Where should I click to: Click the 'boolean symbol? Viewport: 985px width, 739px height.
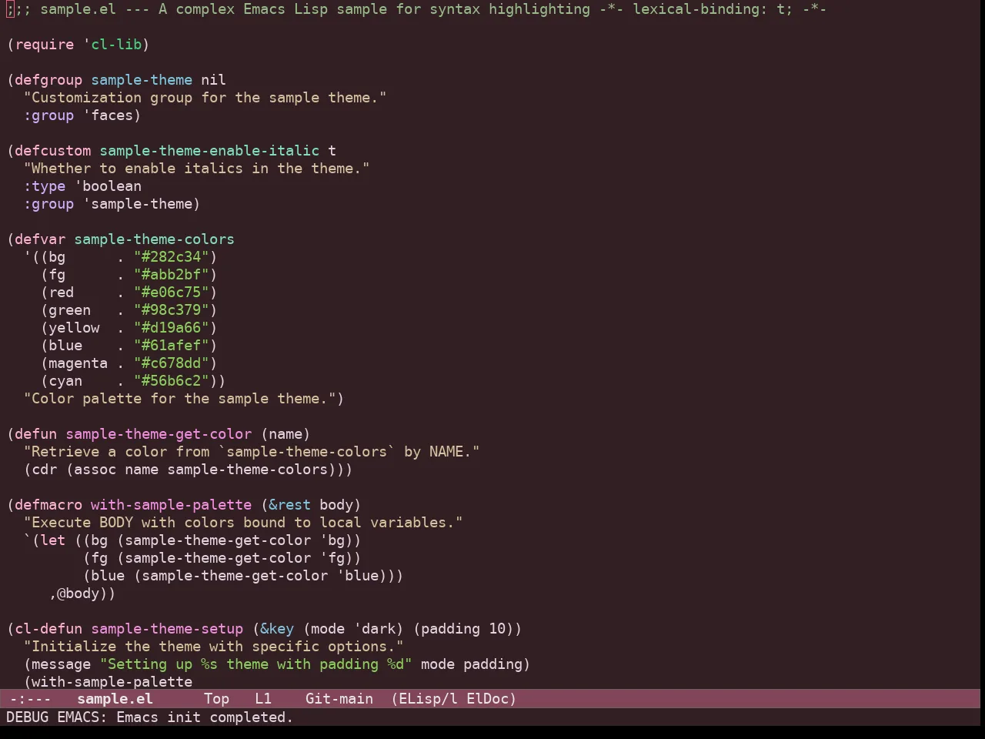pos(108,186)
